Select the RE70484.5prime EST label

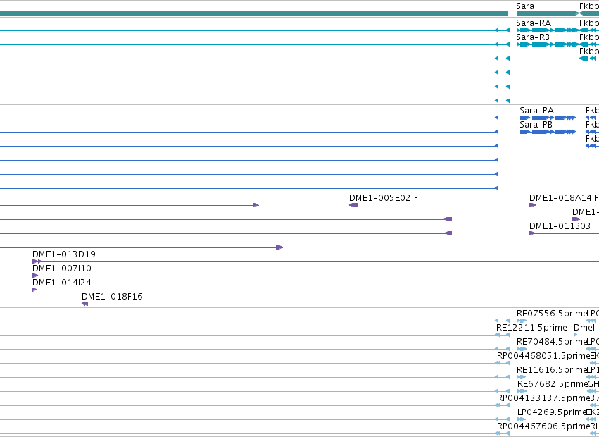[x=551, y=341]
